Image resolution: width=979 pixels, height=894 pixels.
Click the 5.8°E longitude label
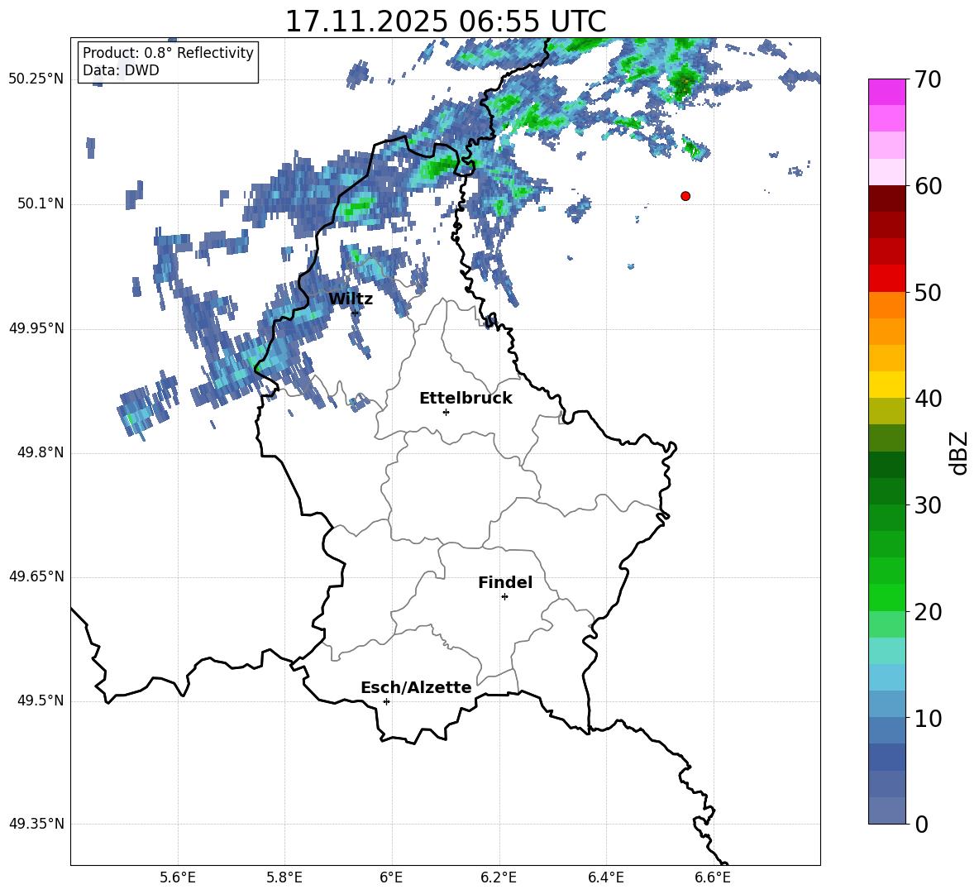click(x=284, y=877)
